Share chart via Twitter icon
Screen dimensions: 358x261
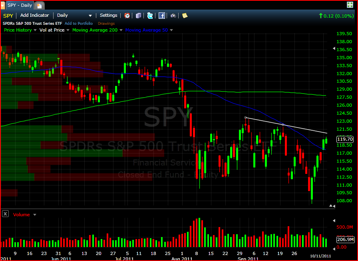(x=150, y=16)
